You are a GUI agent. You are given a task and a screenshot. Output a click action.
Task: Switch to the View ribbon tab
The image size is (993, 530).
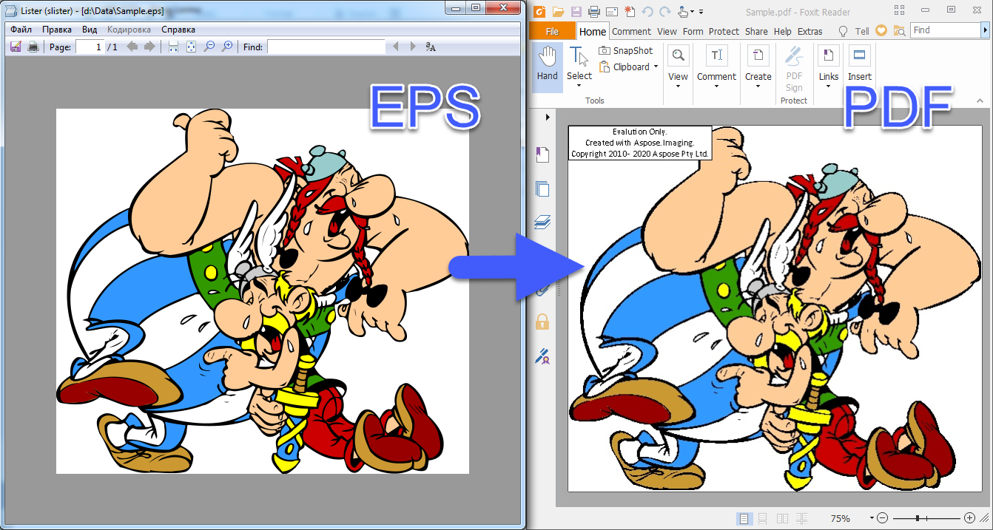click(x=667, y=31)
